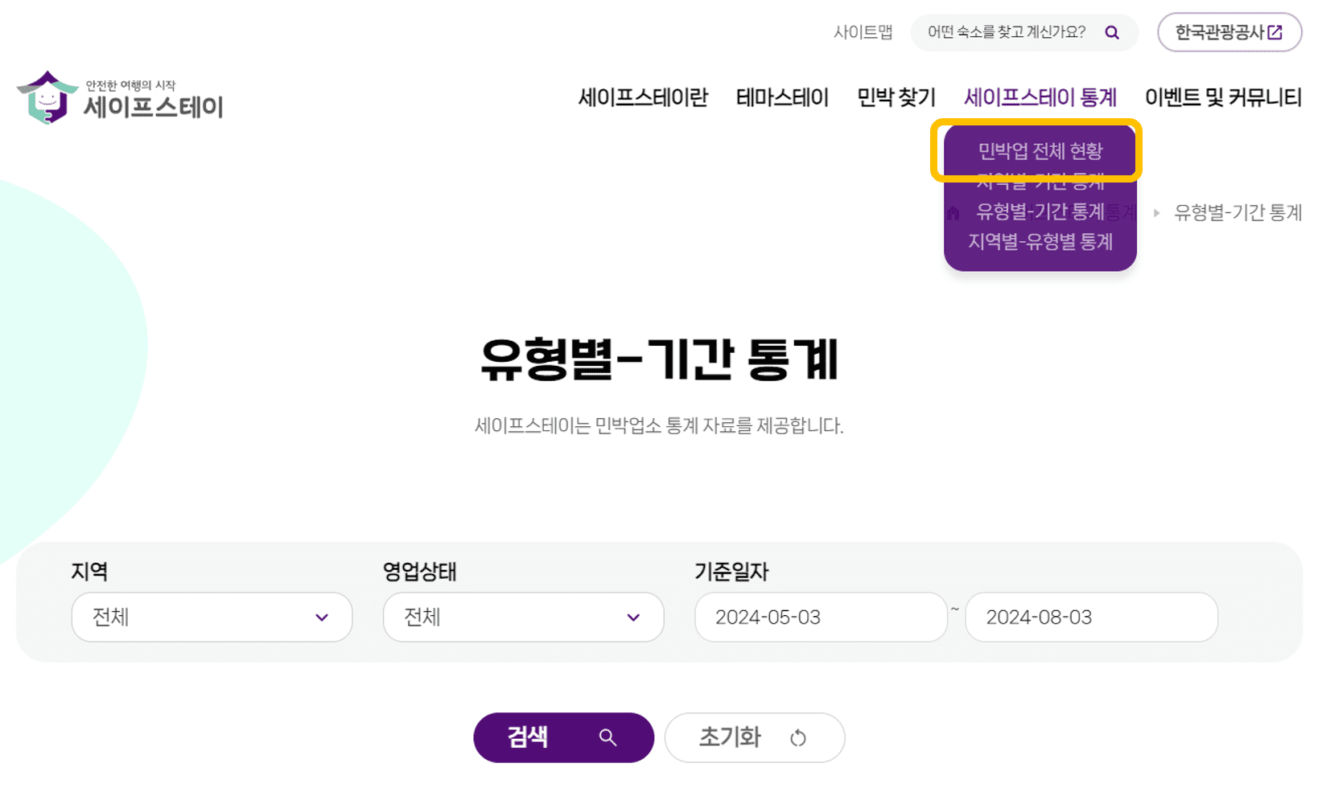
Task: Open the 민박 찾기 navigation item
Action: click(x=896, y=97)
